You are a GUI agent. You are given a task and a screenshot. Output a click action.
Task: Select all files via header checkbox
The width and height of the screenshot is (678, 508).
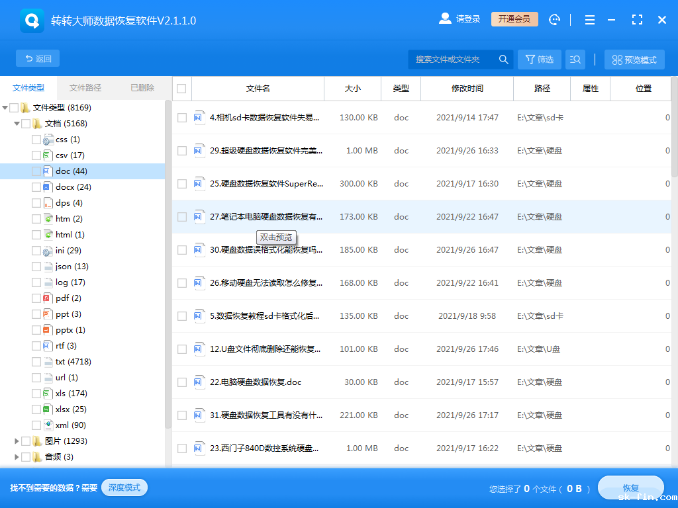[x=181, y=88]
